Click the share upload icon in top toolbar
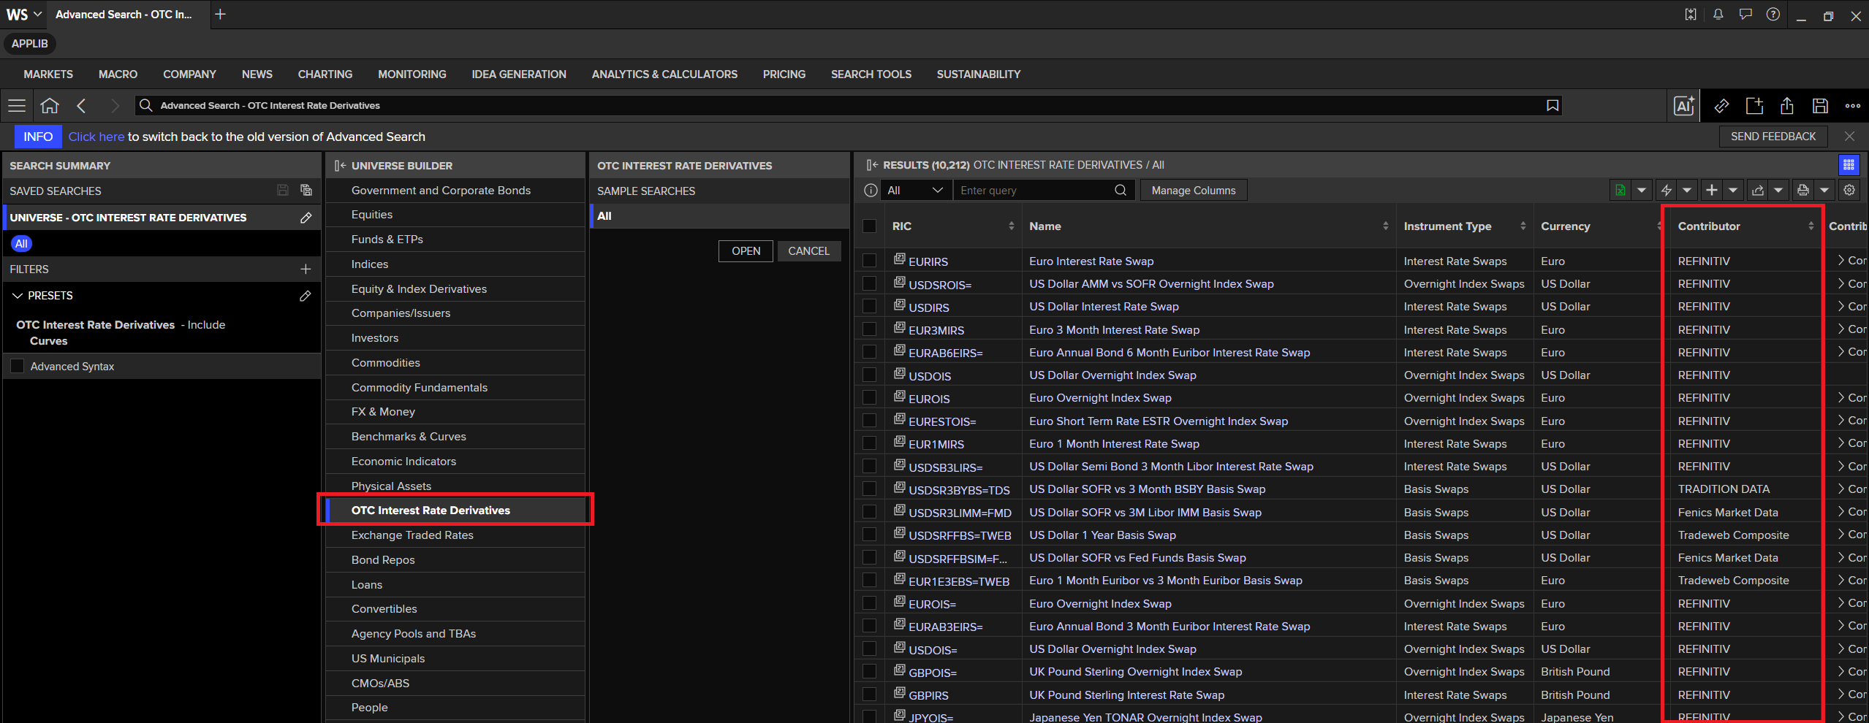Image resolution: width=1869 pixels, height=723 pixels. pyautogui.click(x=1787, y=106)
